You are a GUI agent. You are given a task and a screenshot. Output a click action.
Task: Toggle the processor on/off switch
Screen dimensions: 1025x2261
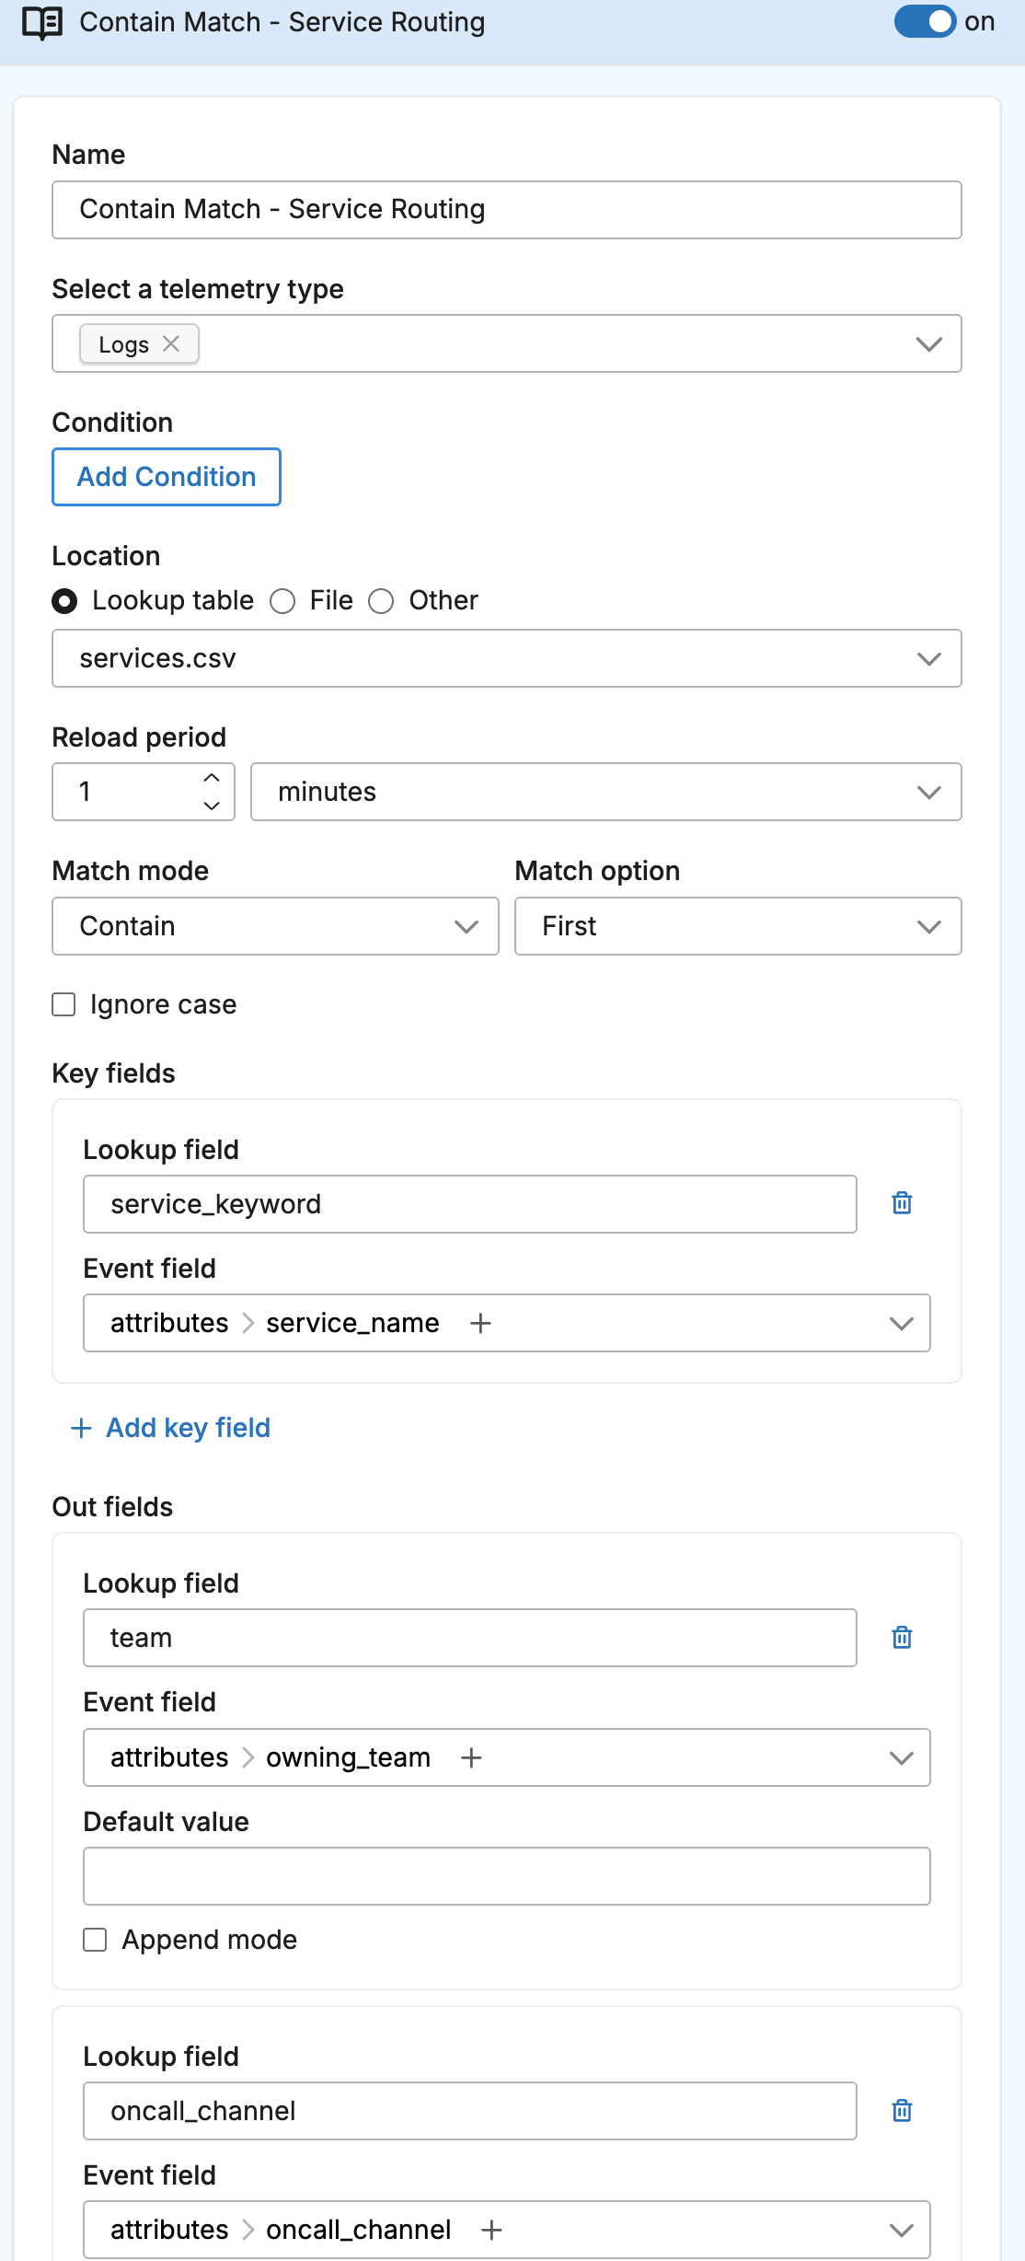coord(925,22)
